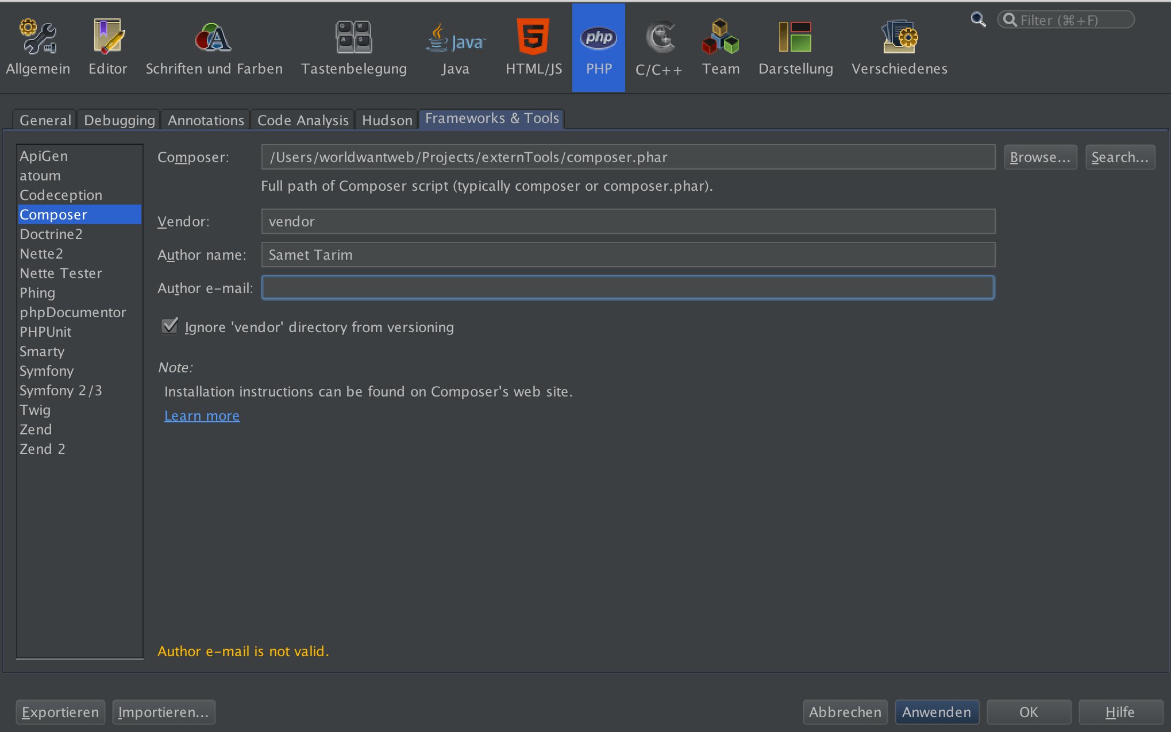Select the C/C++ settings icon

pos(658,47)
